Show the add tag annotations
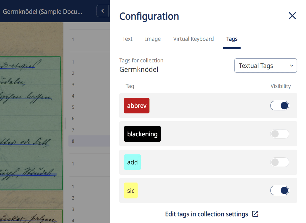The height and width of the screenshot is (223, 306). click(280, 162)
